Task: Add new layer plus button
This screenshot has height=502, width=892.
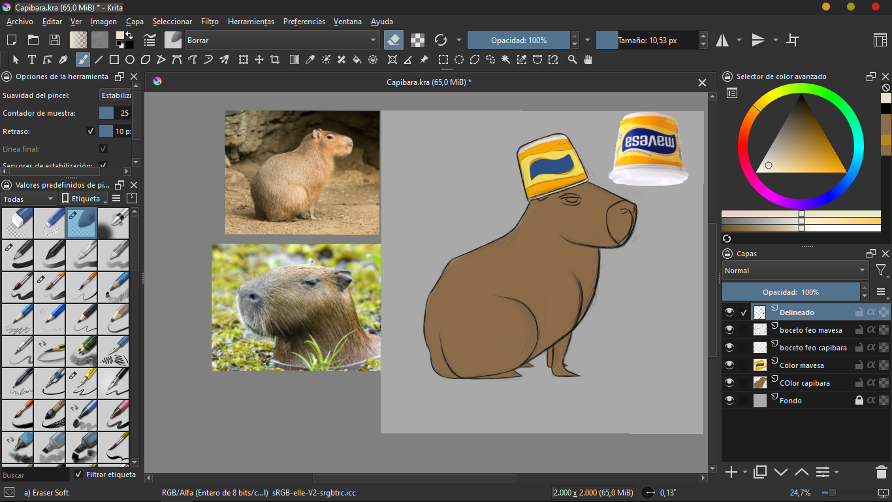Action: click(731, 472)
